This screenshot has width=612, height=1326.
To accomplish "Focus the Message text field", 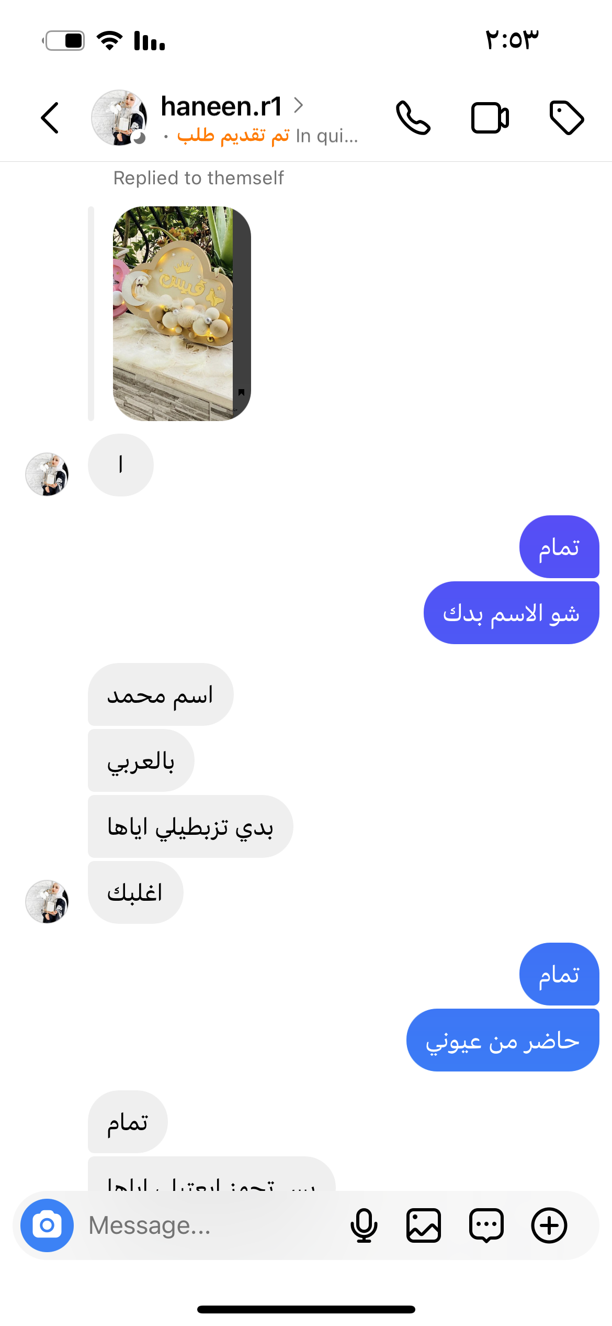I will coord(209,1225).
